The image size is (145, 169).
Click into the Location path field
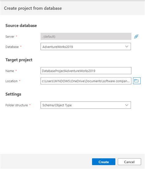click(x=86, y=81)
